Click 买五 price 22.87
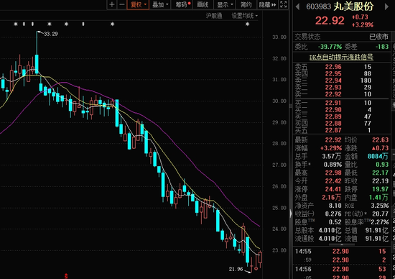 click(x=333, y=130)
